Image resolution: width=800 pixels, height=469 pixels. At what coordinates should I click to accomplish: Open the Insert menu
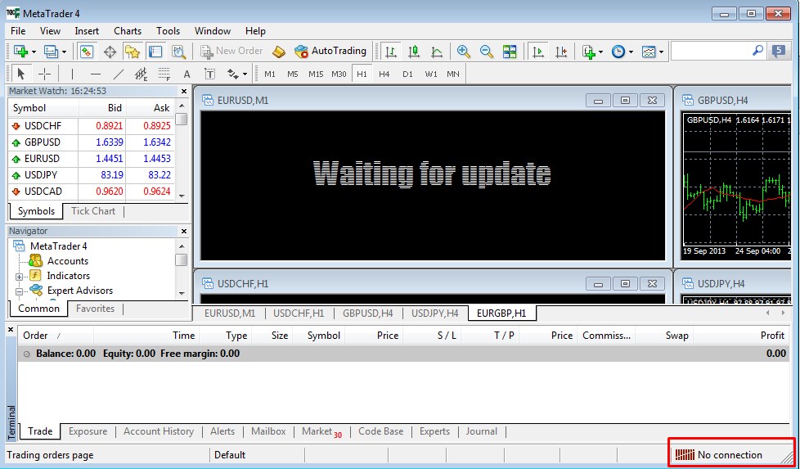pos(87,31)
